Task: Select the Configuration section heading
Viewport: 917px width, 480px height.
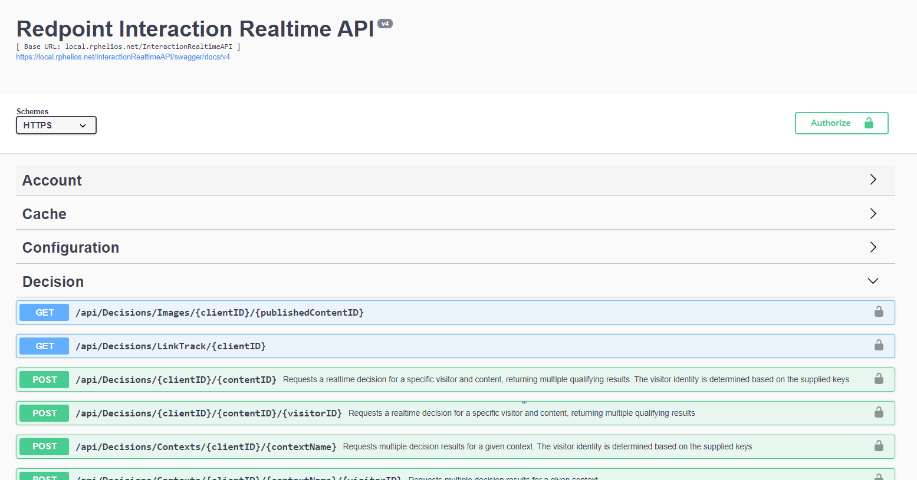Action: [71, 248]
